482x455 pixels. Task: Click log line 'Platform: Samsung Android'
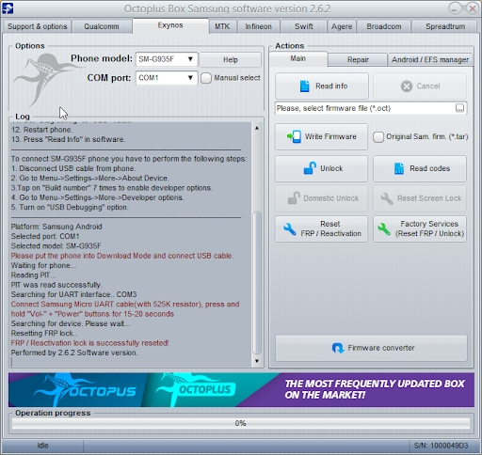56,227
